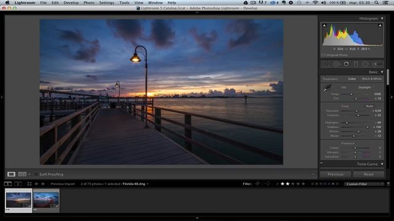Open the Florida-48.dng source path dropdown
The width and height of the screenshot is (394, 221).
tap(148, 184)
